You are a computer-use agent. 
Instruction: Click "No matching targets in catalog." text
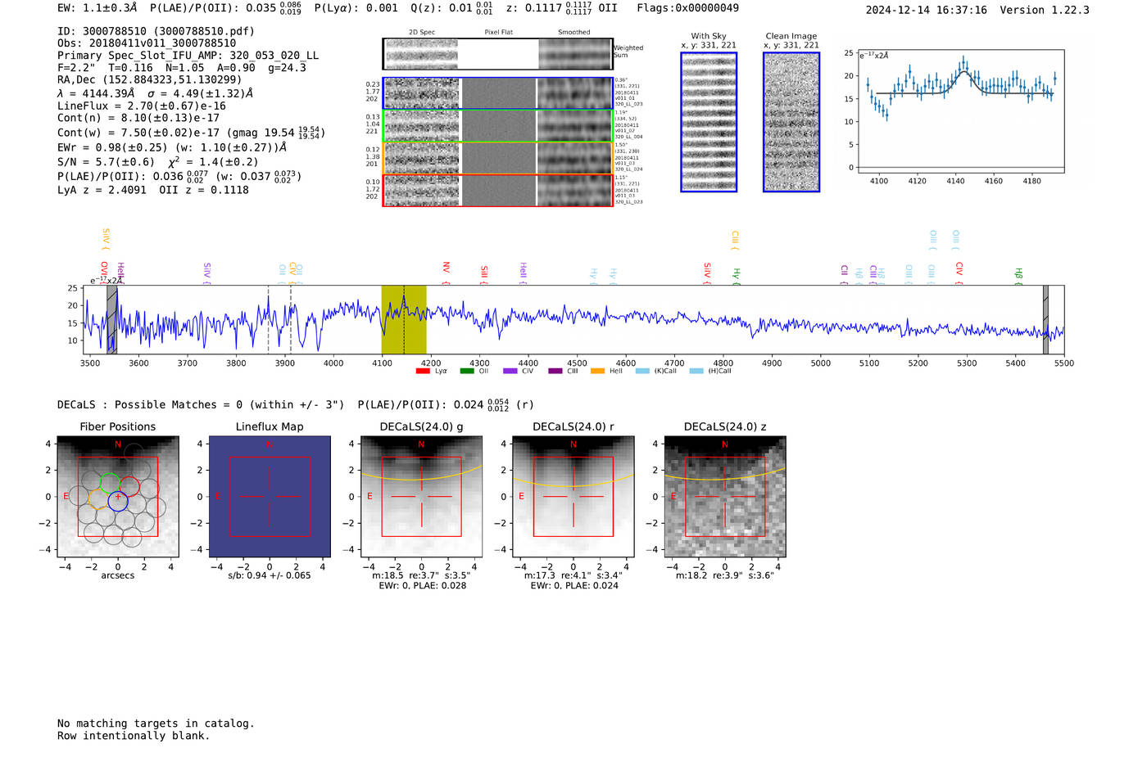[x=156, y=724]
